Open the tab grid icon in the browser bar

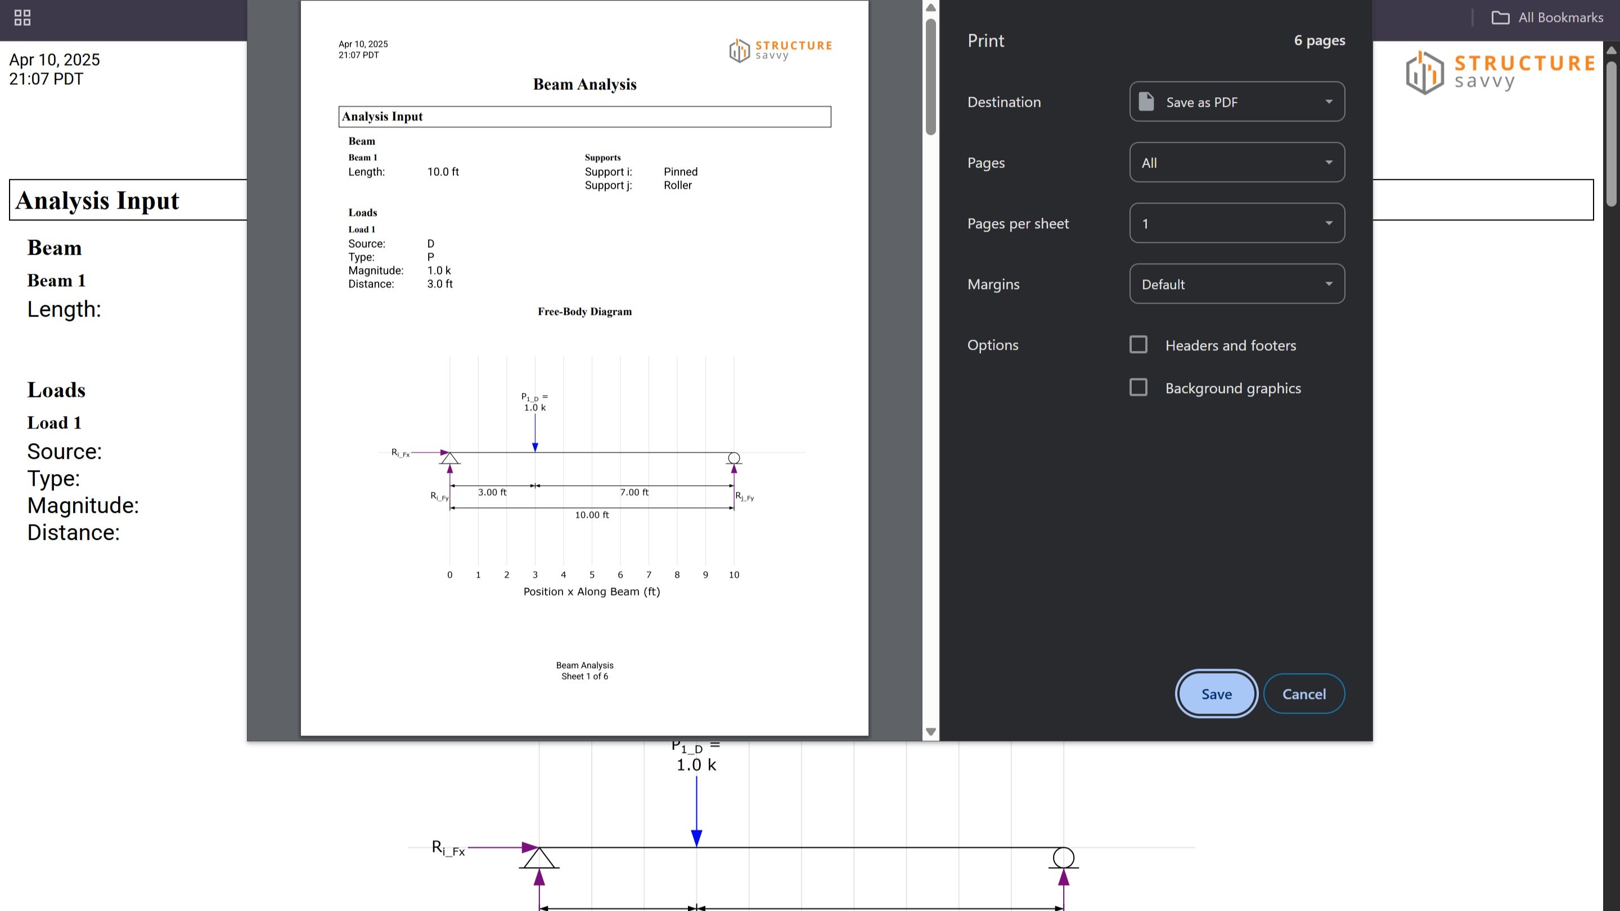point(22,17)
